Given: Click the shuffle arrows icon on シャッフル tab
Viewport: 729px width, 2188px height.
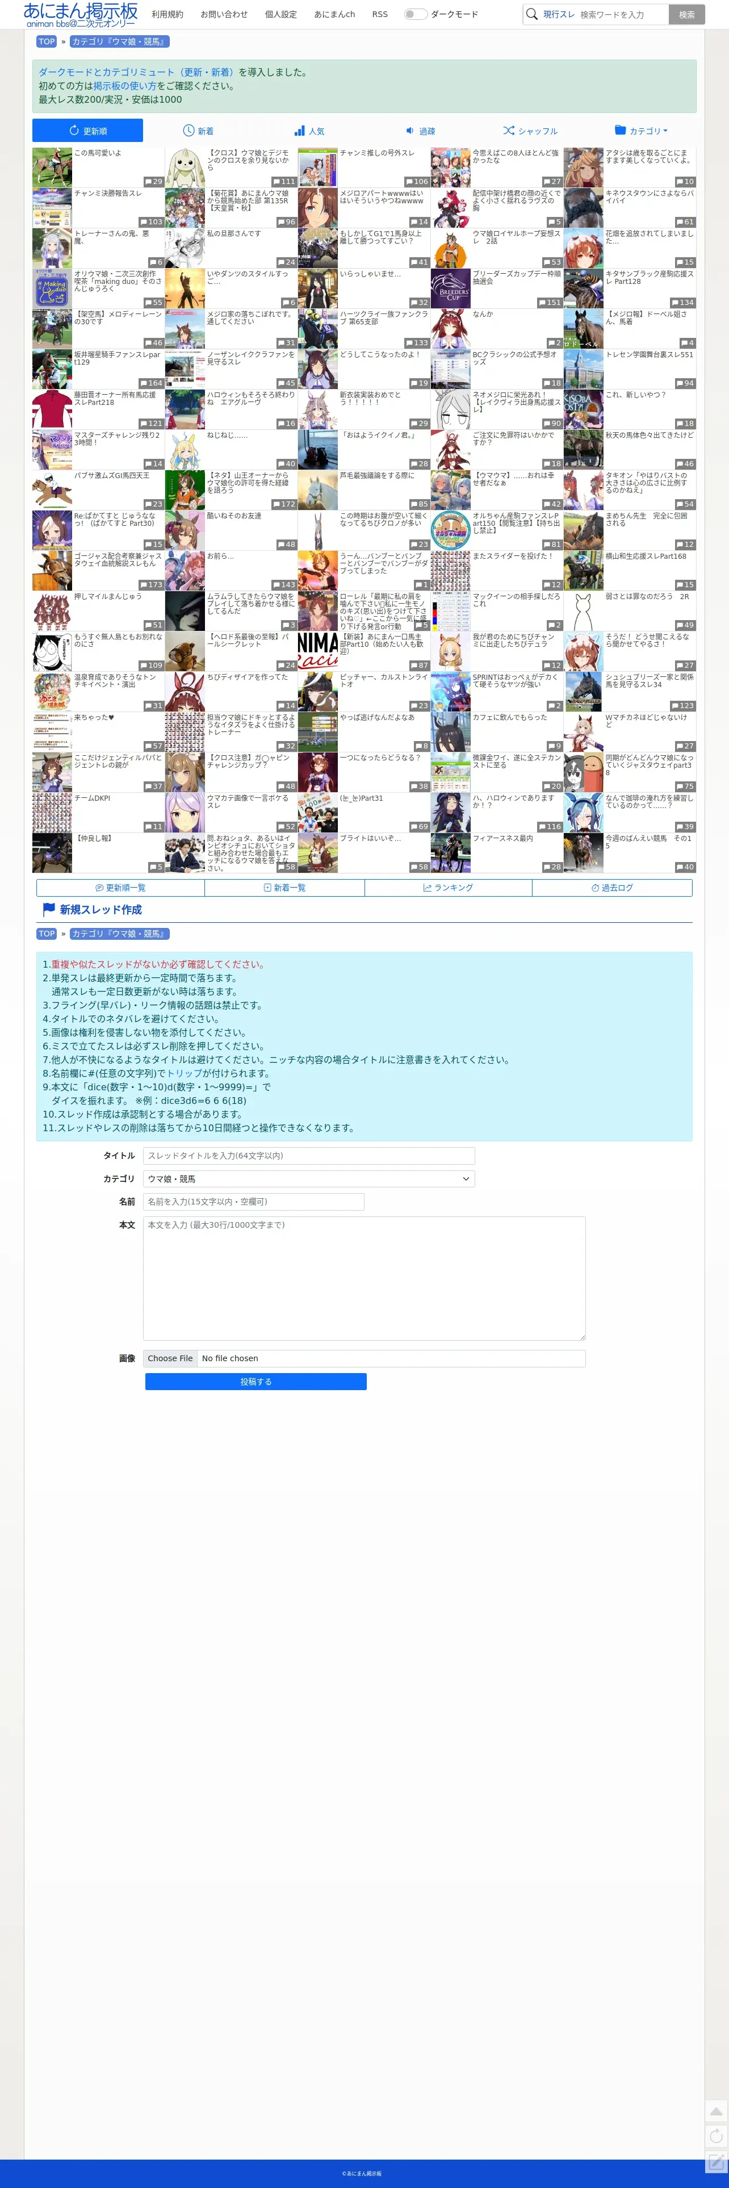Looking at the screenshot, I should tap(508, 131).
